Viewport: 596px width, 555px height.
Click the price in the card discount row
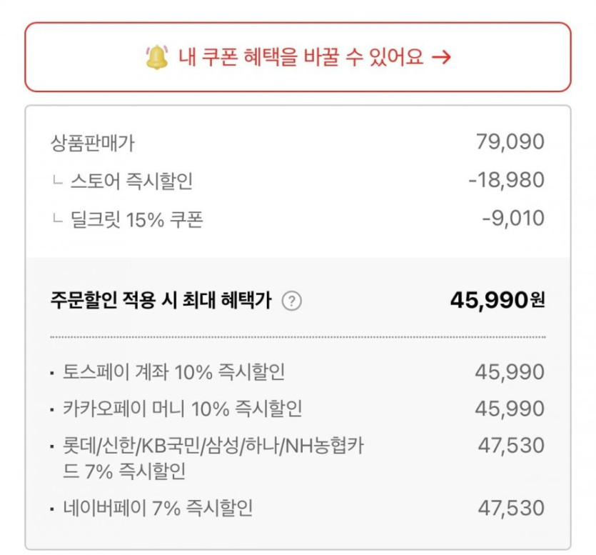click(510, 446)
